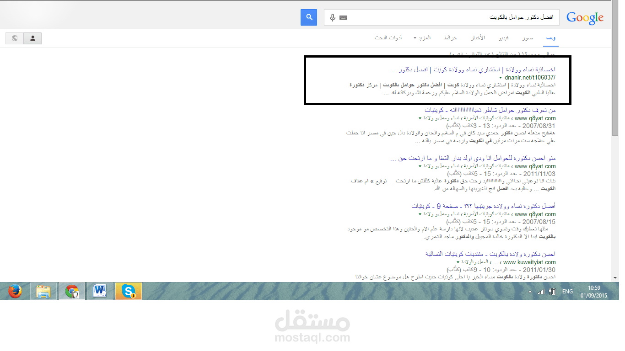Click the URL text dnanir.net/t106037/
This screenshot has height=351, width=625.
click(530, 78)
